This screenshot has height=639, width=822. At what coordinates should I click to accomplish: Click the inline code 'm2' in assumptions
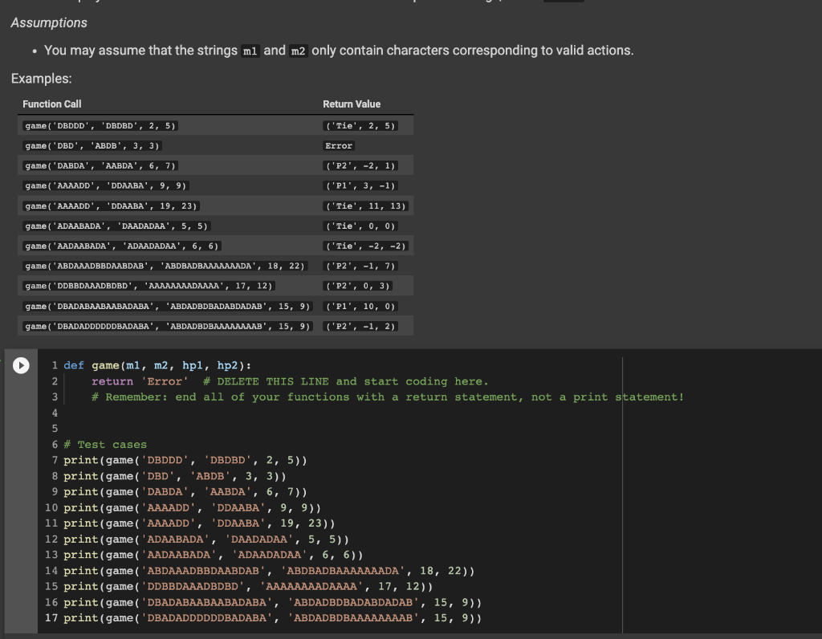point(299,51)
